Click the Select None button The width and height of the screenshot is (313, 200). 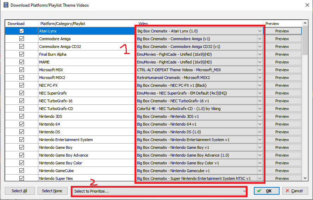[x=52, y=191]
